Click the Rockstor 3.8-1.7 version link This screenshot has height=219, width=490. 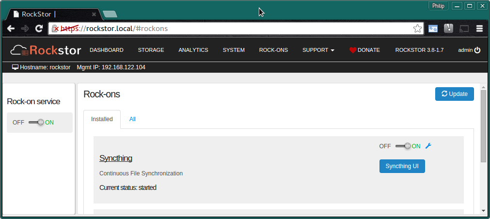[x=419, y=50]
